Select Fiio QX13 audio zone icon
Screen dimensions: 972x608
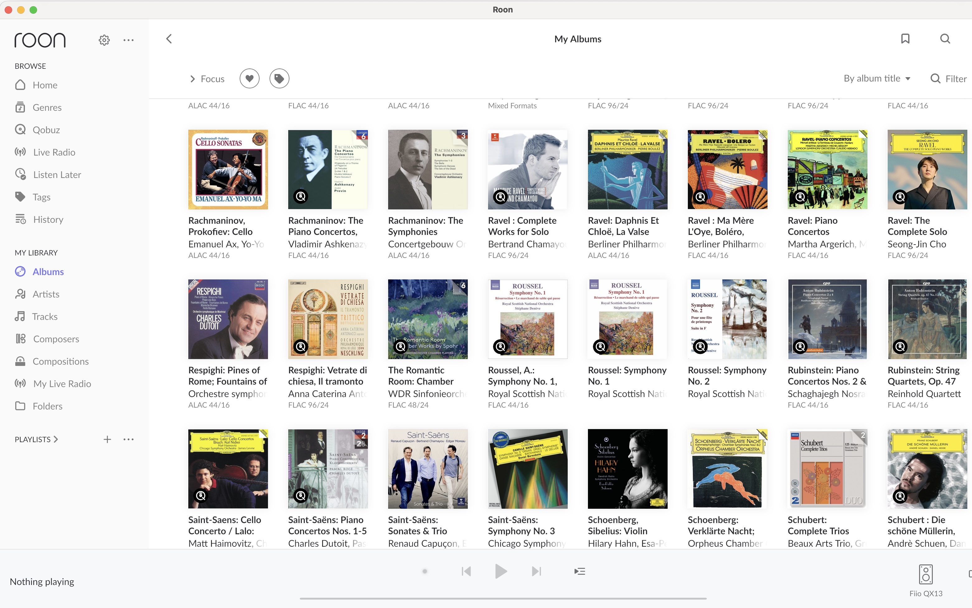point(925,574)
